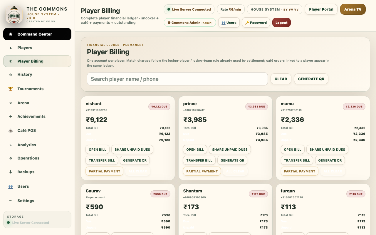Focus the Search player name / phone field
The height and width of the screenshot is (235, 376).
point(177,79)
